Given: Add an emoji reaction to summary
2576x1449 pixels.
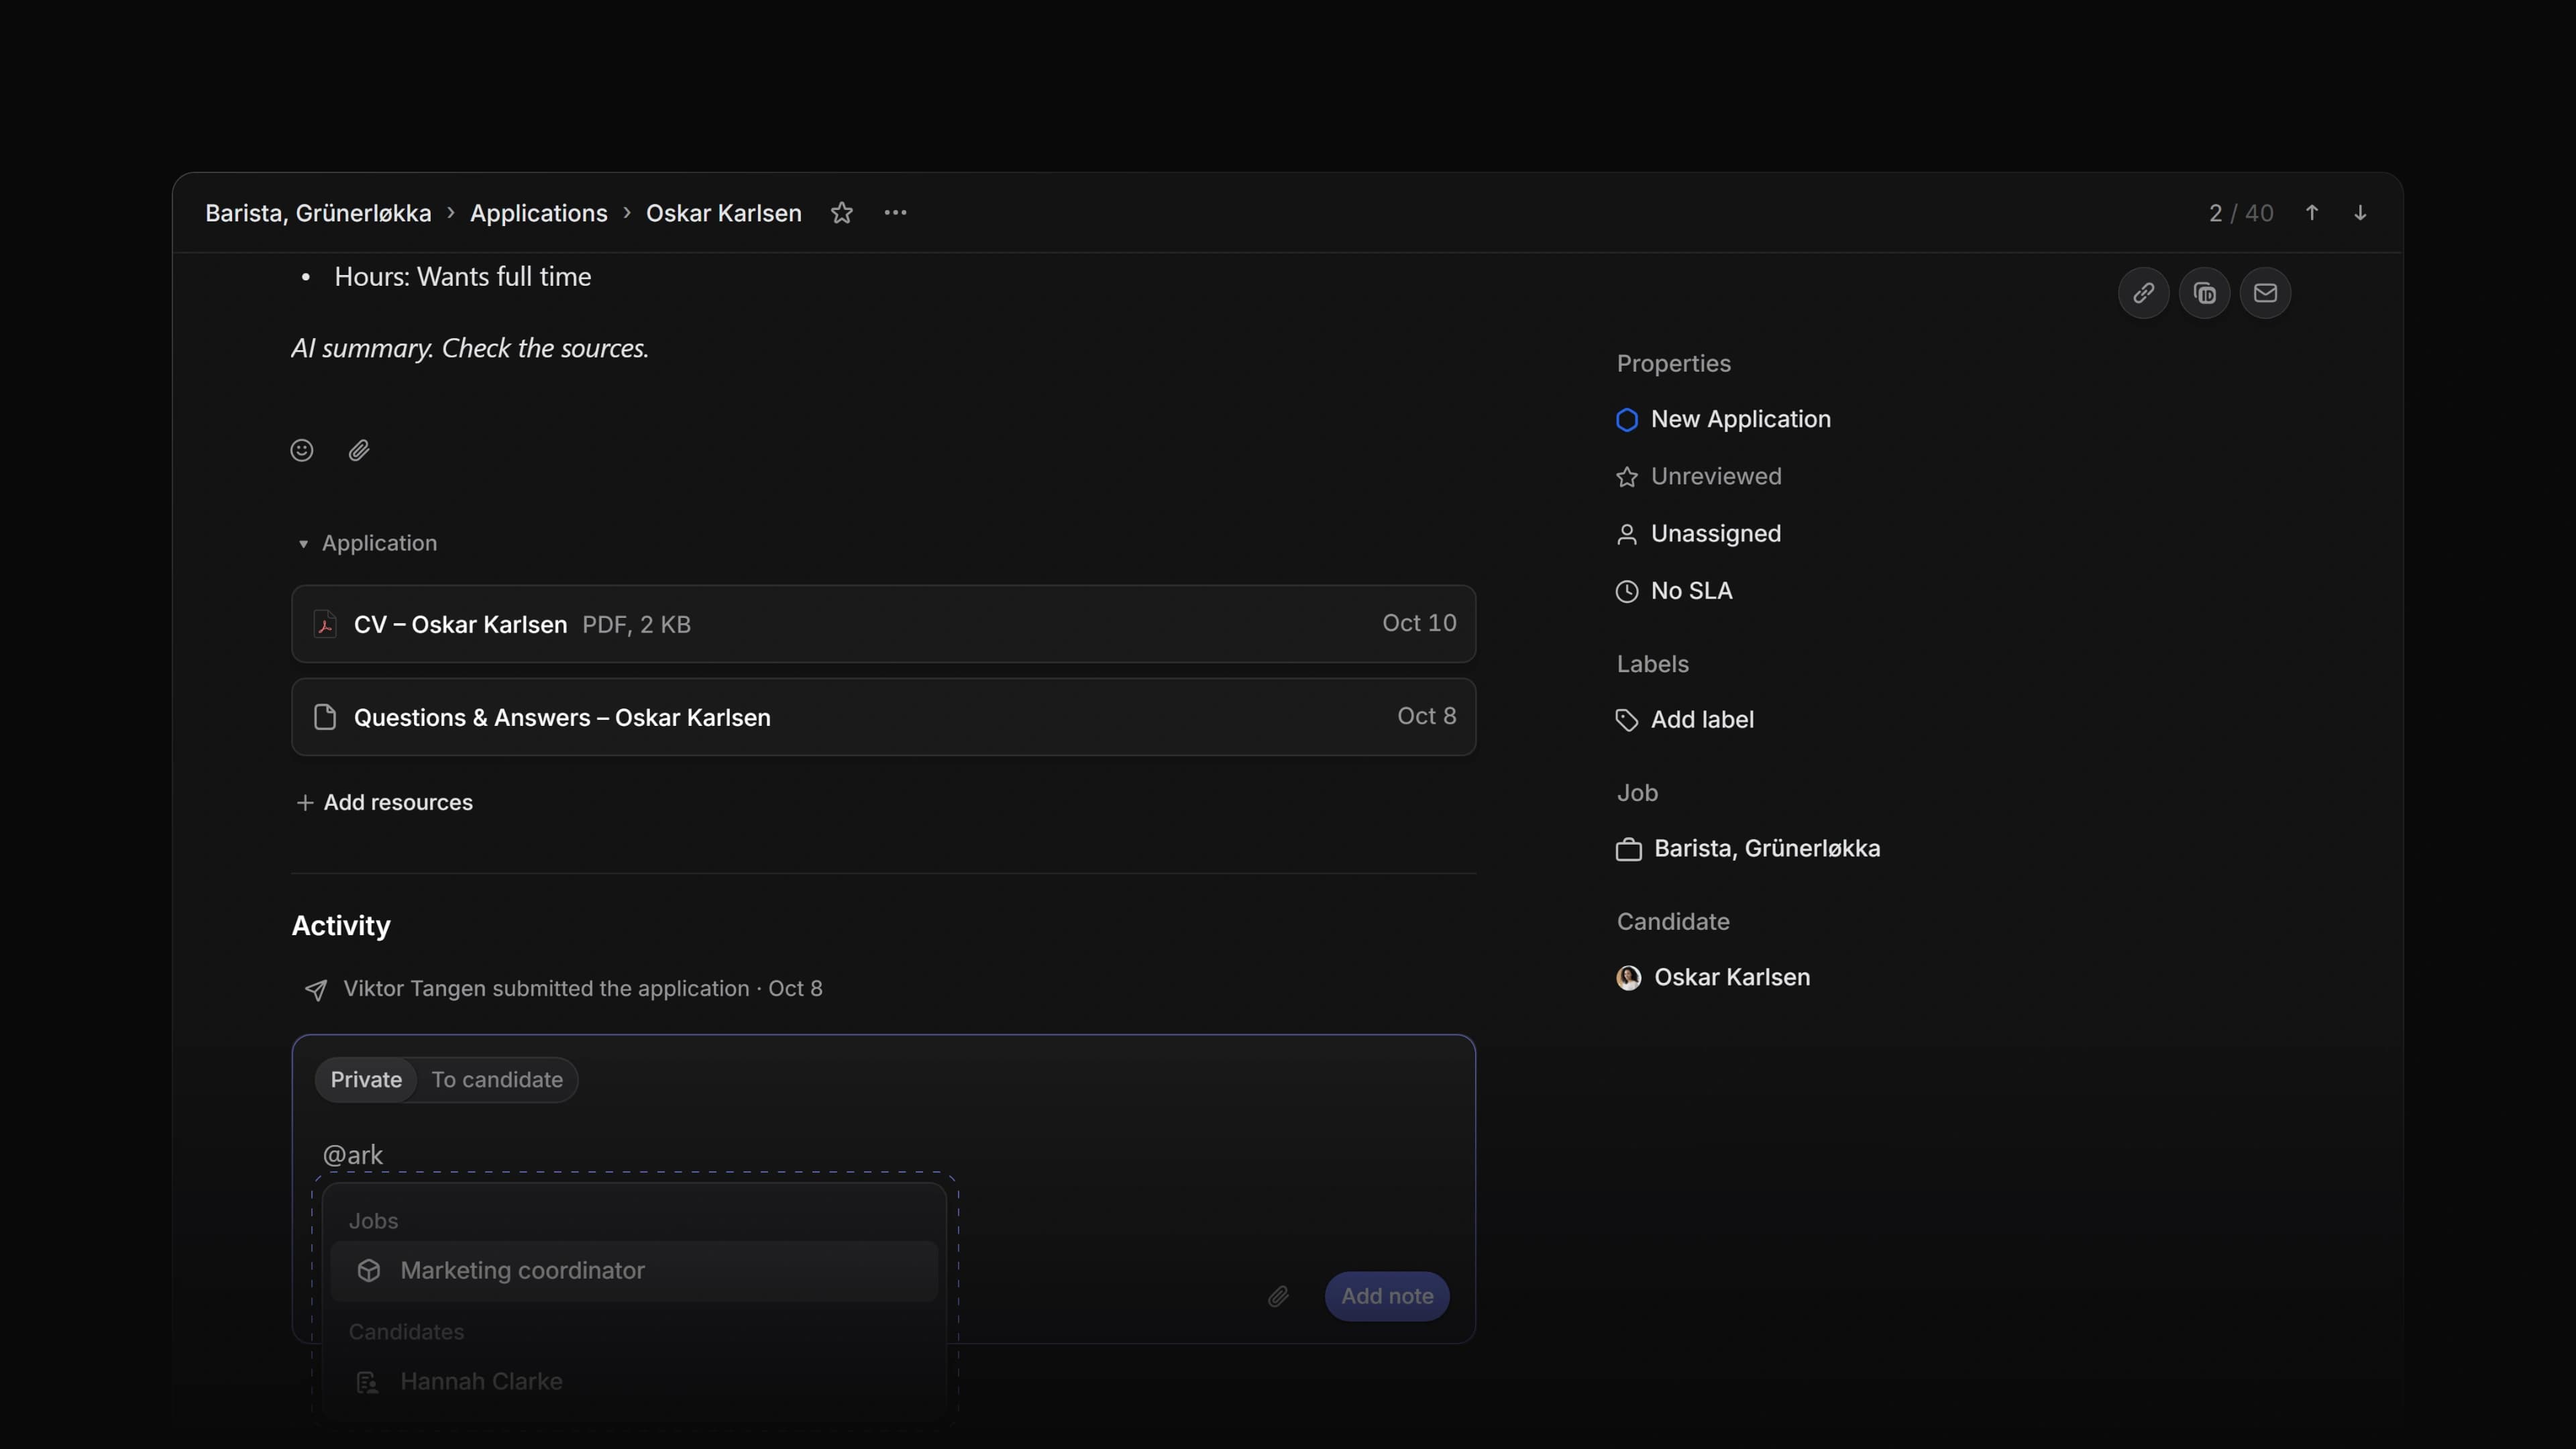Looking at the screenshot, I should [x=302, y=450].
